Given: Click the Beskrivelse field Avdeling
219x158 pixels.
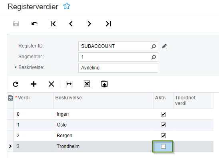Looking at the screenshot, I should point(118,68).
